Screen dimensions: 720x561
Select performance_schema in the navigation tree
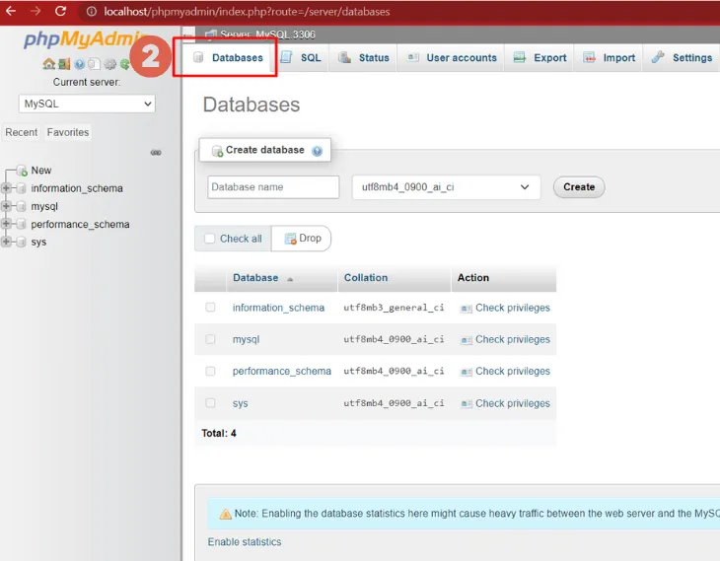80,225
